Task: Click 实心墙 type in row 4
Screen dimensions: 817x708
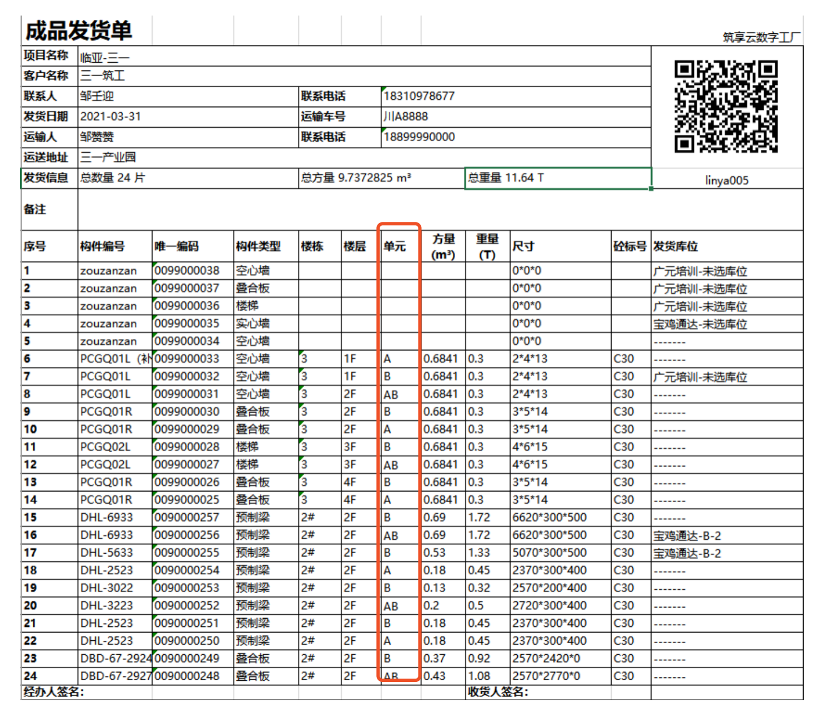Action: tap(253, 323)
